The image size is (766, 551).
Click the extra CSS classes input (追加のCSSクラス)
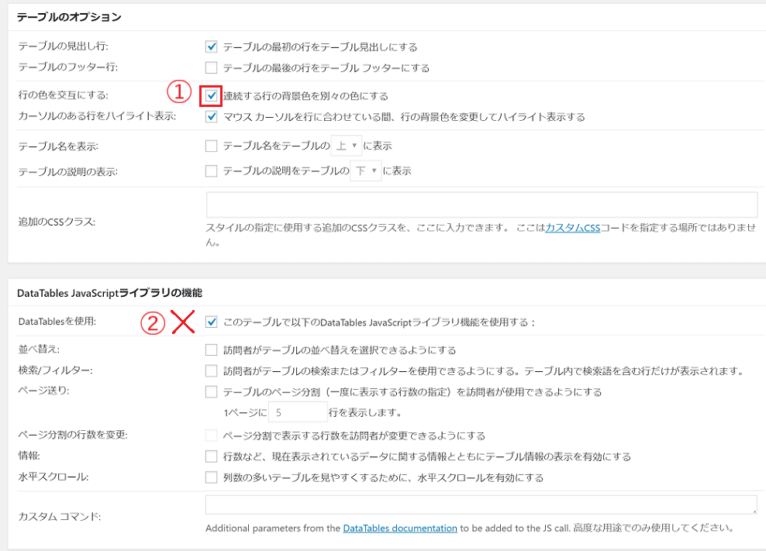tap(481, 205)
